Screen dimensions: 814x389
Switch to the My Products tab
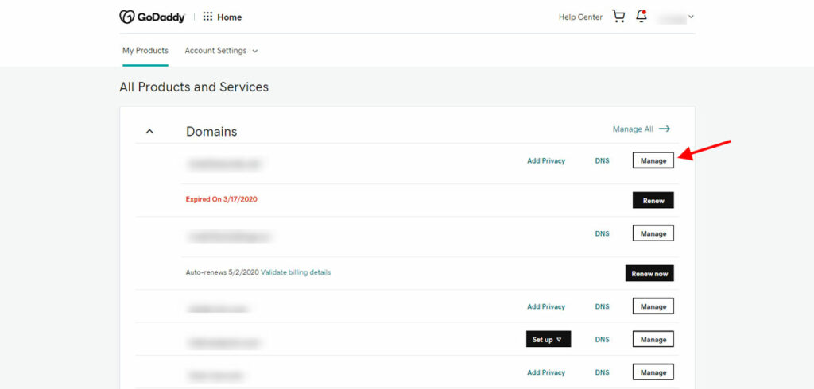tap(145, 51)
